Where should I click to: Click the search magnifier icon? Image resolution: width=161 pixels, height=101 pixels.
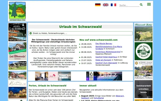[141, 5]
